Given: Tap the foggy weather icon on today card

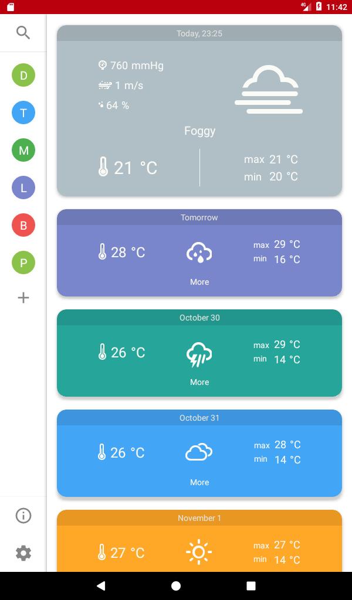Looking at the screenshot, I should 269,91.
